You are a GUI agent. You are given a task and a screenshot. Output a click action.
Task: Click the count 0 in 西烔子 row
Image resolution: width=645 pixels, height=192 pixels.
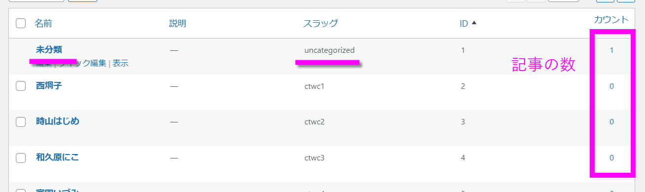(611, 86)
